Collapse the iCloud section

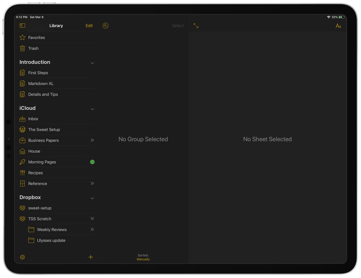92,109
